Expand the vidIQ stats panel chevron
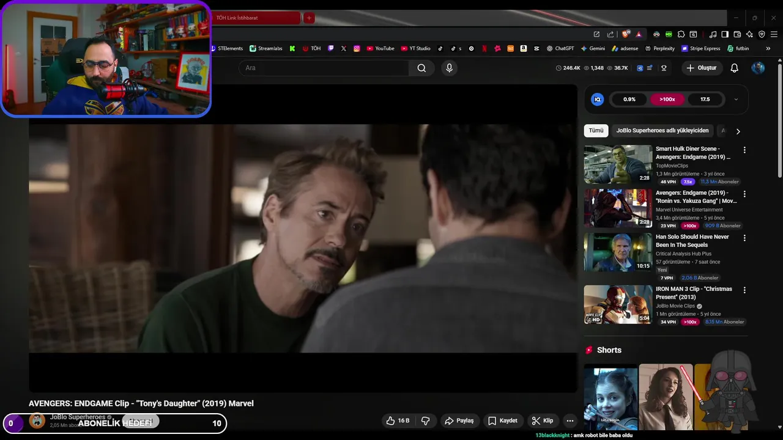The width and height of the screenshot is (783, 440). point(736,99)
